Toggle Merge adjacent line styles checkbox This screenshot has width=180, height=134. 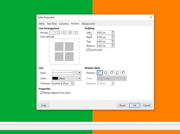(x=41, y=93)
